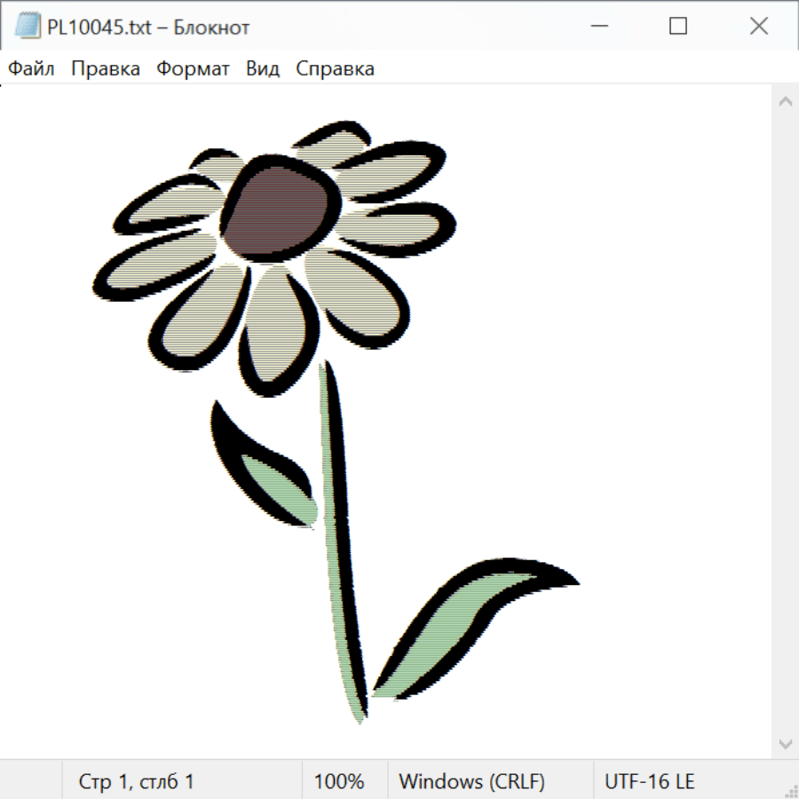Open the Вид menu
The image size is (799, 799).
263,68
